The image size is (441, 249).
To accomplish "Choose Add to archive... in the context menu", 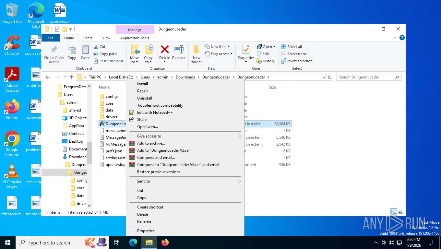I will 185,143.
